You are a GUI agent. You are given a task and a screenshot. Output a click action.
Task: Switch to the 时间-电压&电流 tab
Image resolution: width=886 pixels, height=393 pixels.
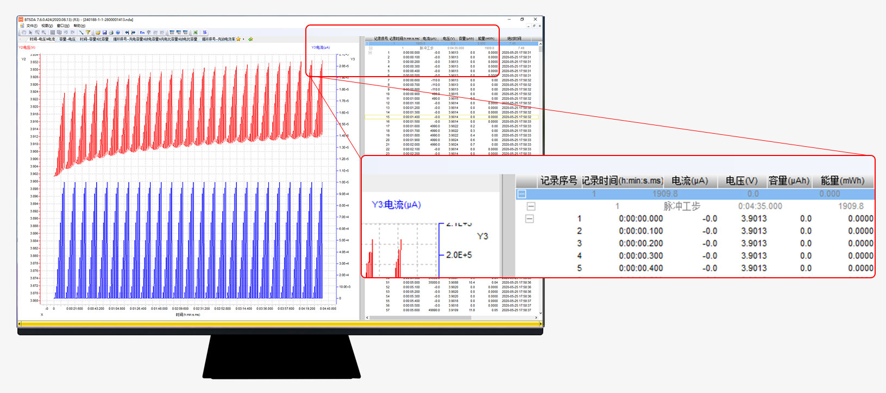click(x=42, y=39)
